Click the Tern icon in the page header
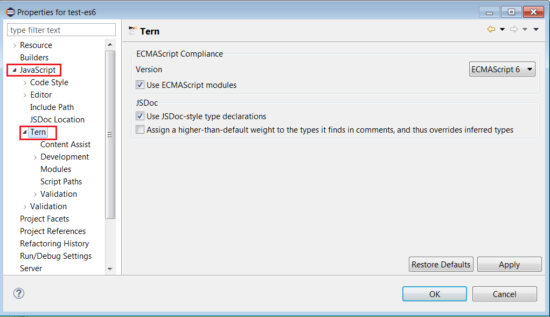Image resolution: width=550 pixels, height=317 pixels. click(132, 31)
